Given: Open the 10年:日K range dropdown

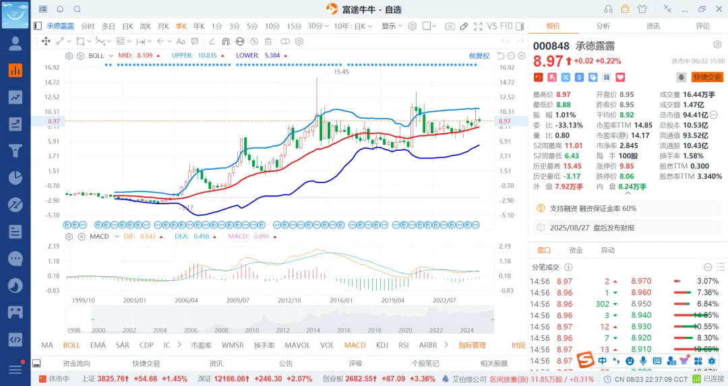Looking at the screenshot, I should point(353,26).
